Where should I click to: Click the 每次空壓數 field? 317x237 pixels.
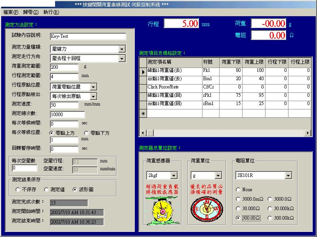[25, 168]
